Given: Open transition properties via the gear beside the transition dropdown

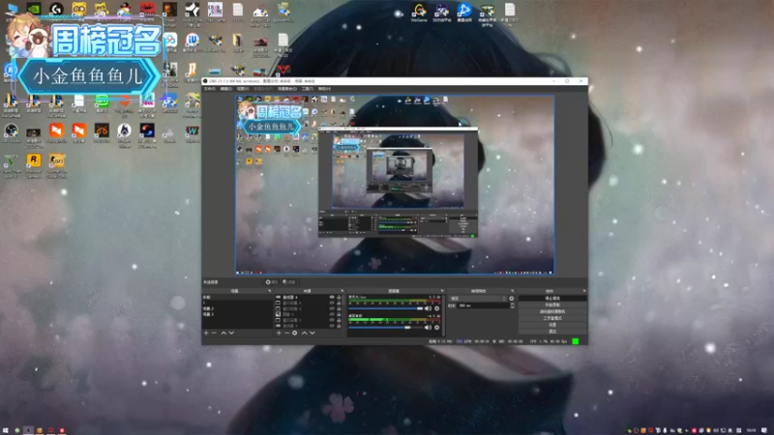Looking at the screenshot, I should (x=512, y=299).
